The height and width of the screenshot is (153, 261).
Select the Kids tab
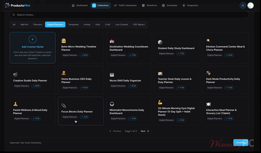98,24
